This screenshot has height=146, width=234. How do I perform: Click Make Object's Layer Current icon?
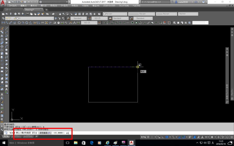click(x=56, y=18)
